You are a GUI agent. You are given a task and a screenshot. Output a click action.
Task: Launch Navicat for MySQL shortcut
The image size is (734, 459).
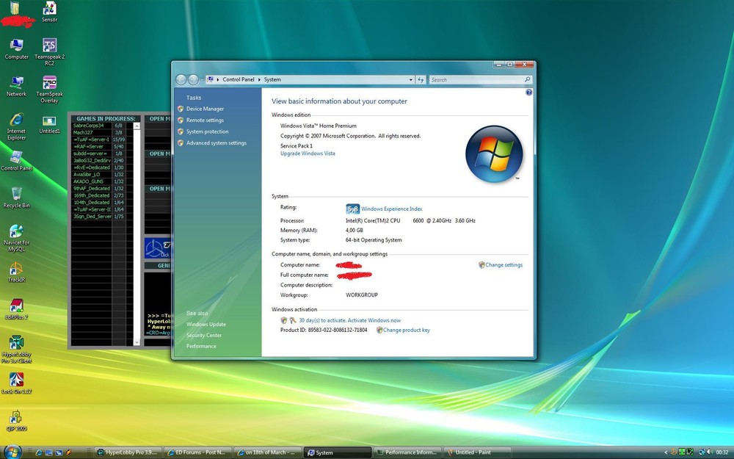click(16, 238)
